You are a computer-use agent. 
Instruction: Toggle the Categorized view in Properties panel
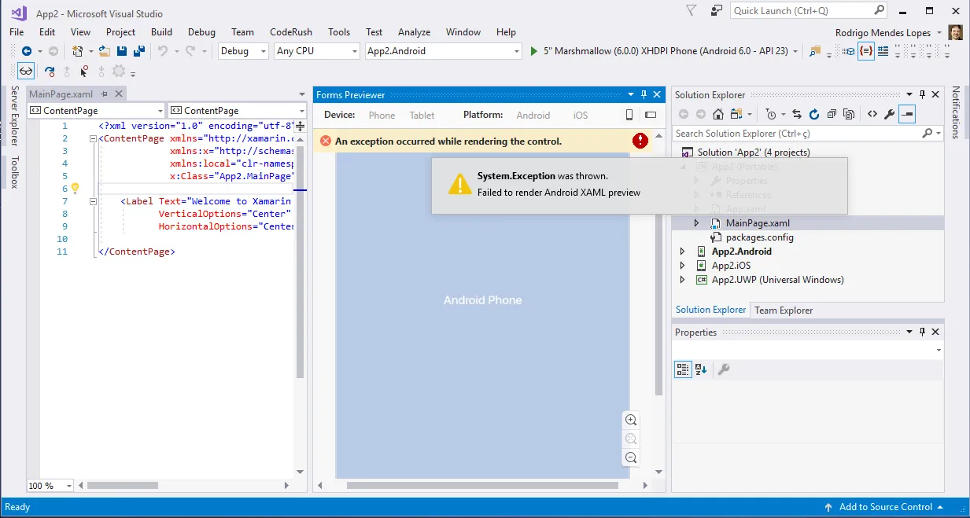pyautogui.click(x=683, y=369)
